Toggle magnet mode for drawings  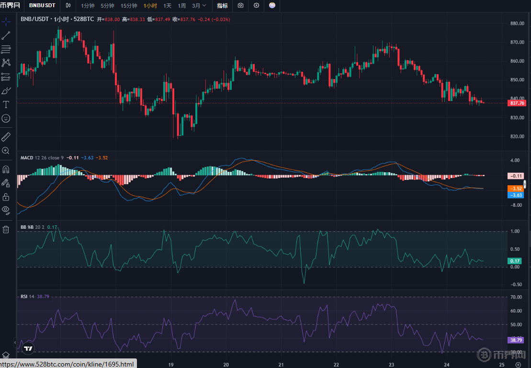(6, 169)
